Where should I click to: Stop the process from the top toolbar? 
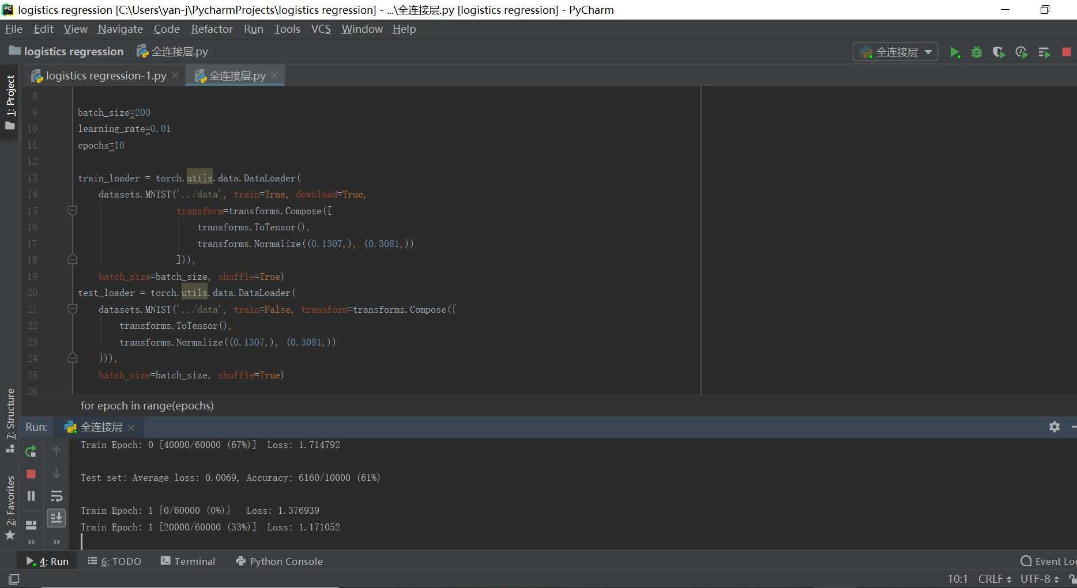pyautogui.click(x=1066, y=52)
